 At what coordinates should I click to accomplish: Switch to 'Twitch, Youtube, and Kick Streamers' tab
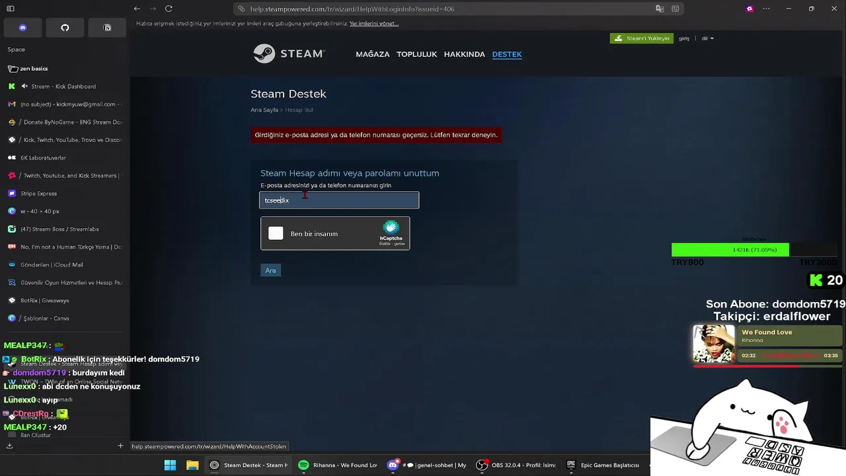(65, 176)
